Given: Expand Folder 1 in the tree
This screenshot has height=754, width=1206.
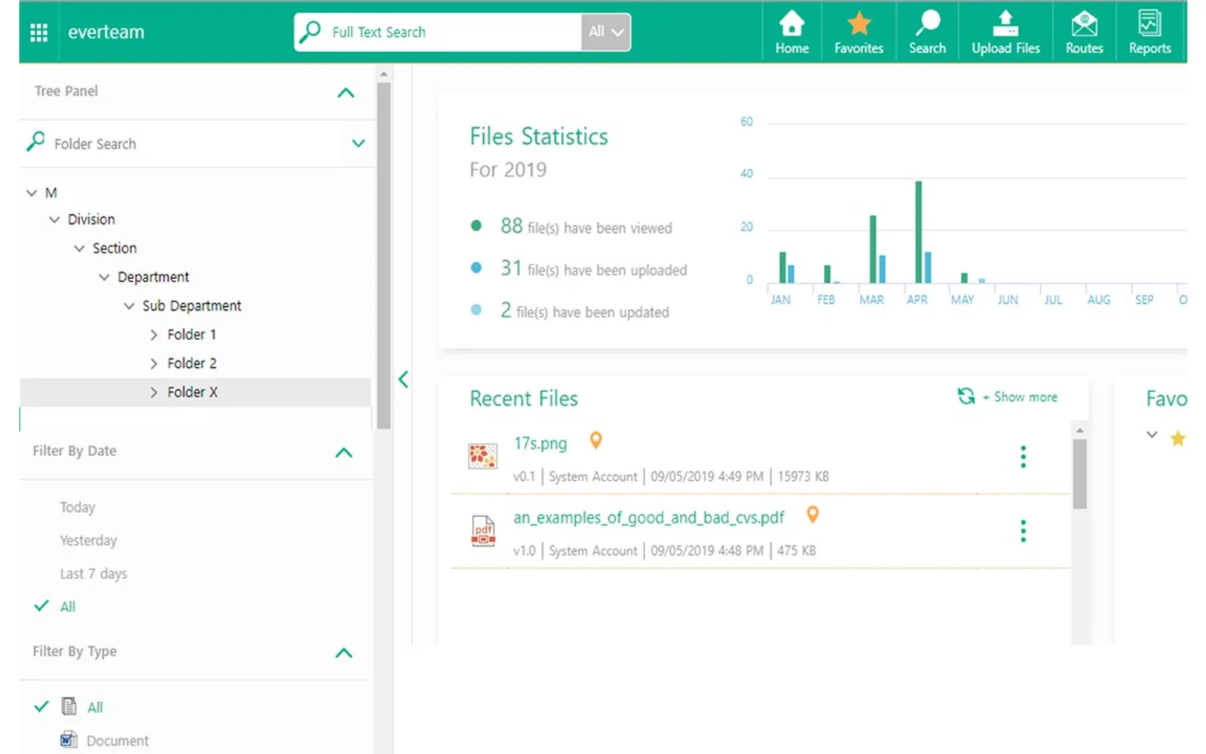Looking at the screenshot, I should [154, 335].
